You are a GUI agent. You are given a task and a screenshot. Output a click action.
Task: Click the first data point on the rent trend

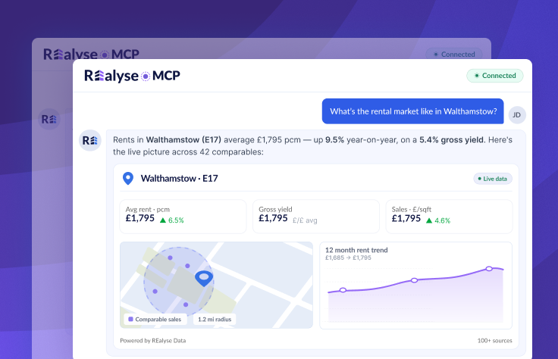coord(343,290)
